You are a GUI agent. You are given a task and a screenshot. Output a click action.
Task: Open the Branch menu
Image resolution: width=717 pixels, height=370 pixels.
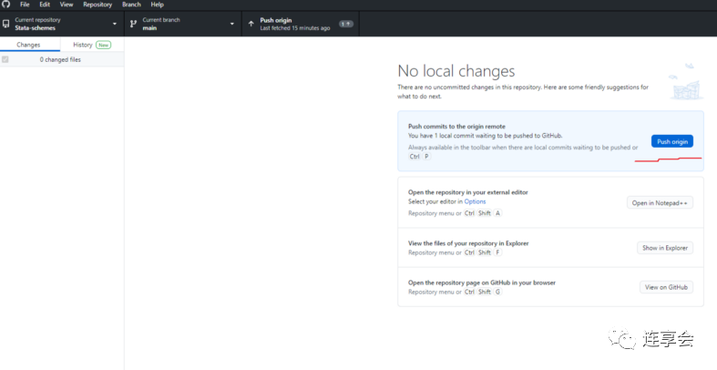[132, 5]
